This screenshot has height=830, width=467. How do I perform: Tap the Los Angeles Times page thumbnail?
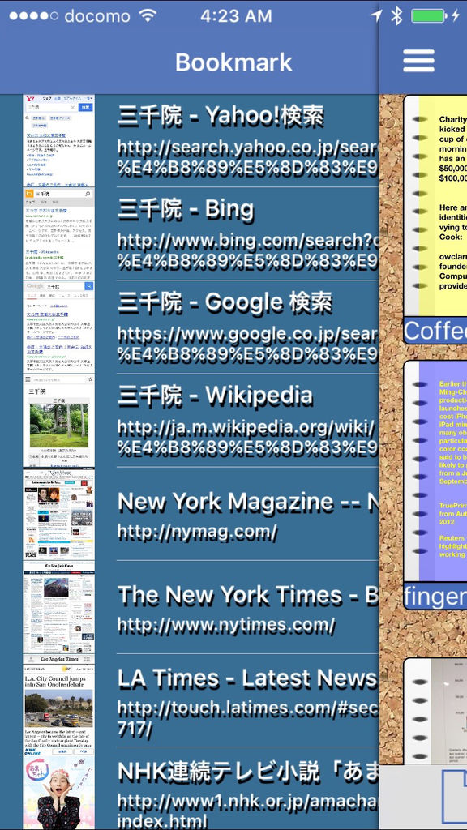point(58,700)
